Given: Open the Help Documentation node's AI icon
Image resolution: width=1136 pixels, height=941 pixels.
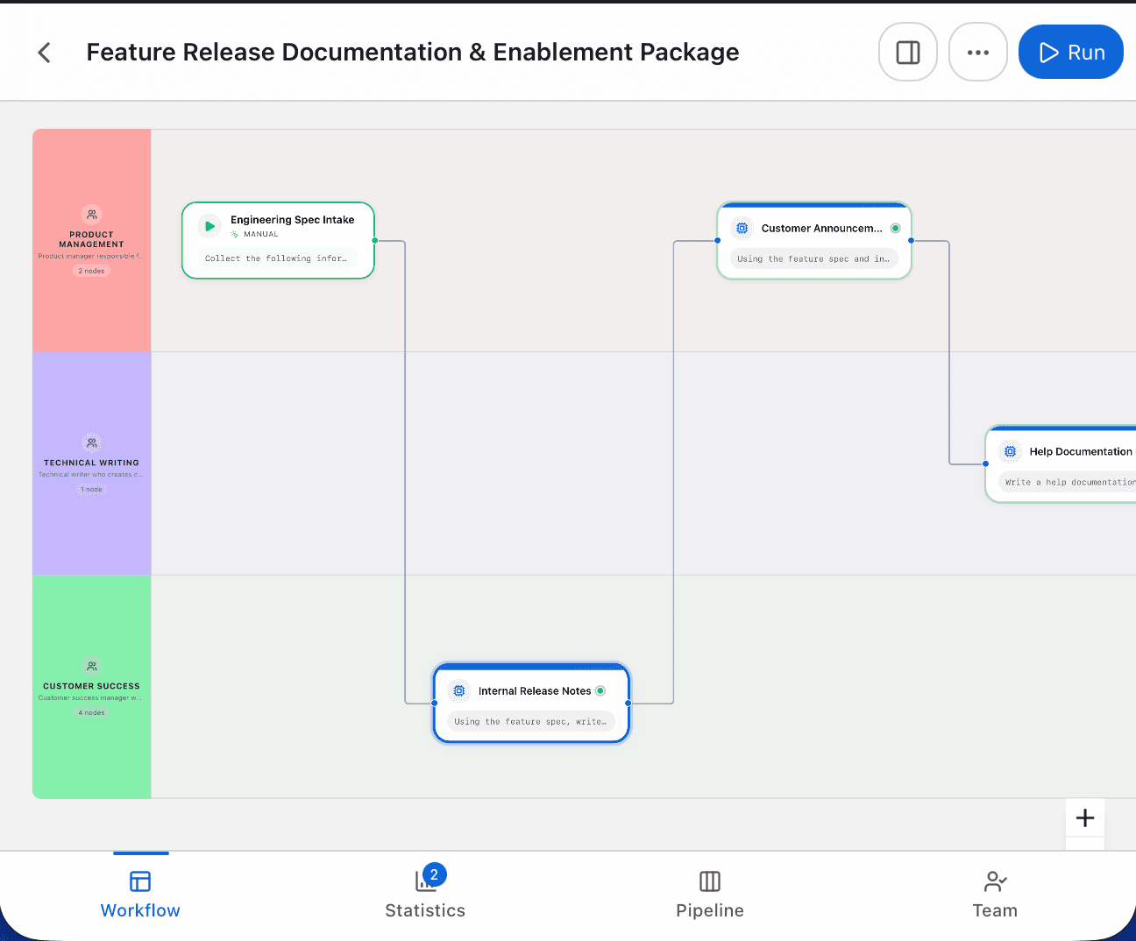Looking at the screenshot, I should [x=1011, y=451].
